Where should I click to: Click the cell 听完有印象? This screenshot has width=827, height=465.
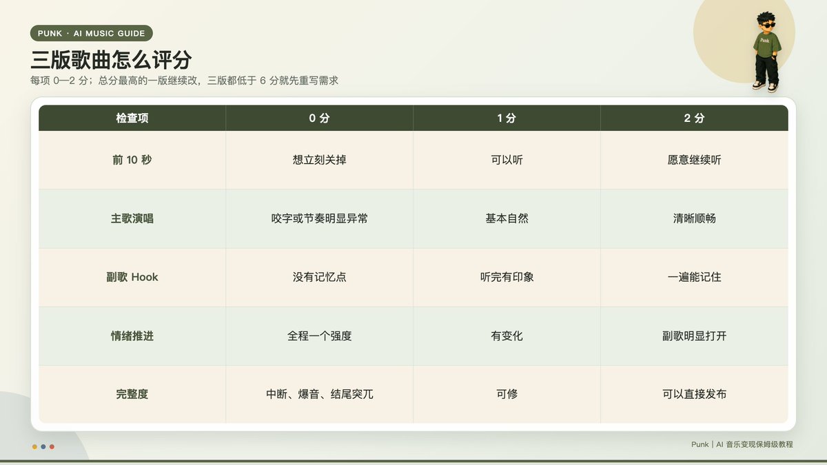[x=507, y=277]
